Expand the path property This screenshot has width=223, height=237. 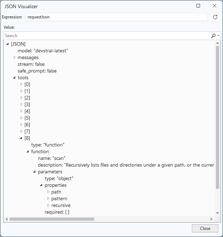click(48, 192)
